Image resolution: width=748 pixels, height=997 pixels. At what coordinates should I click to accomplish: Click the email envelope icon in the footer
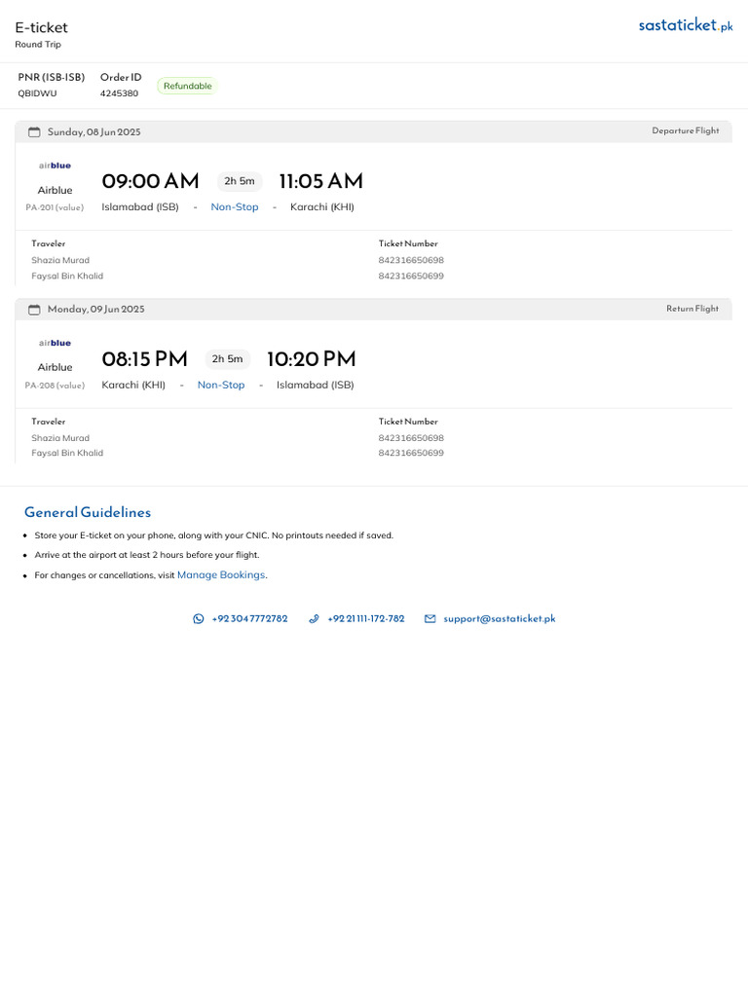coord(430,618)
